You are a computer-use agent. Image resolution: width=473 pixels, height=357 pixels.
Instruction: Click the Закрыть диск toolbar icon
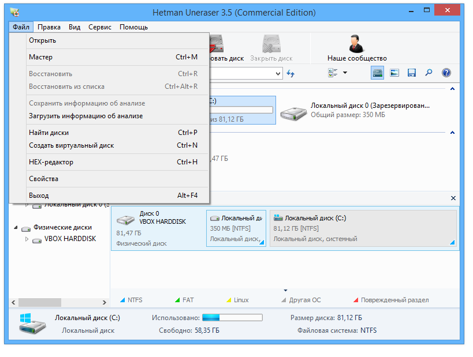(271, 44)
